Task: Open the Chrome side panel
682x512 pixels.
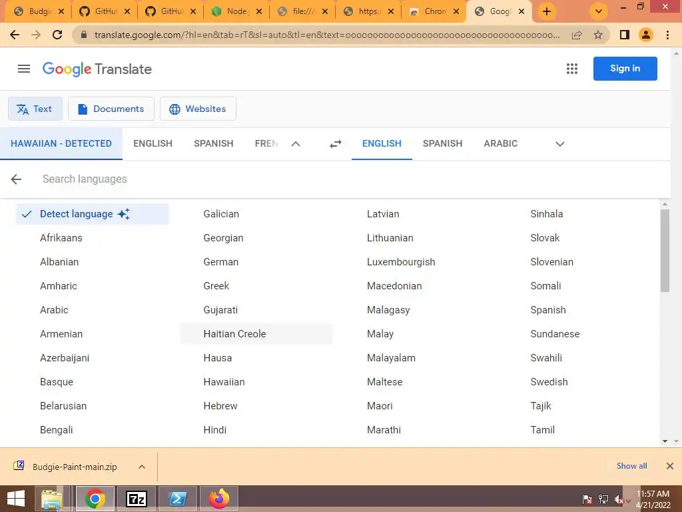Action: [625, 35]
